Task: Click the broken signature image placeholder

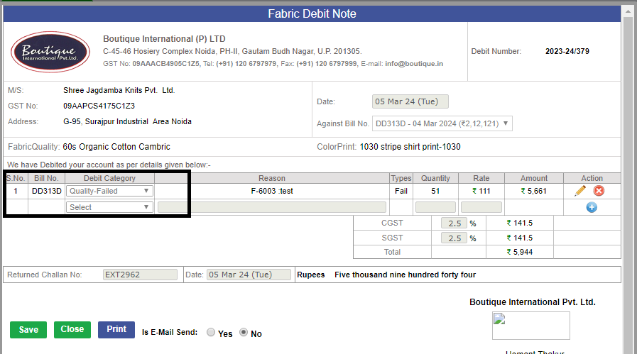Action: point(530,325)
